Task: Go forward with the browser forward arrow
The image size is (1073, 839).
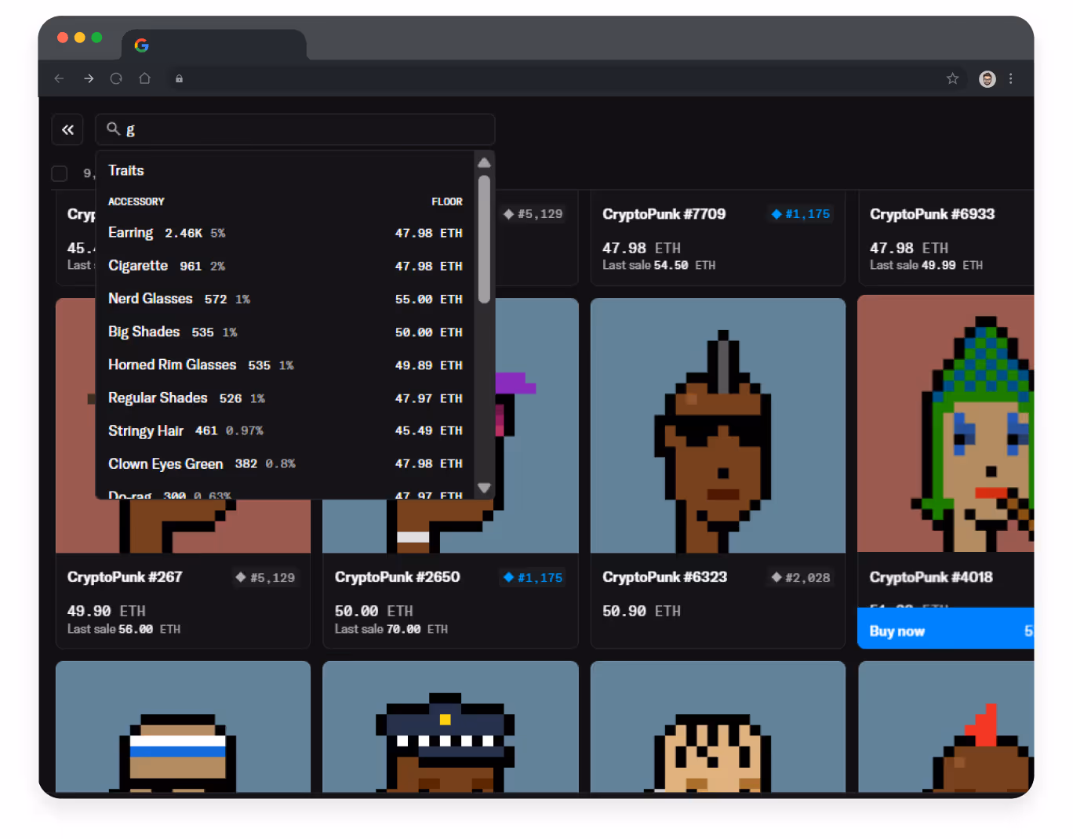Action: click(89, 78)
